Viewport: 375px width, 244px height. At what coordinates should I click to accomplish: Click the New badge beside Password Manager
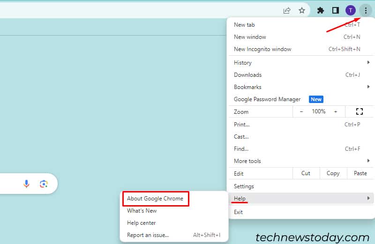click(316, 99)
